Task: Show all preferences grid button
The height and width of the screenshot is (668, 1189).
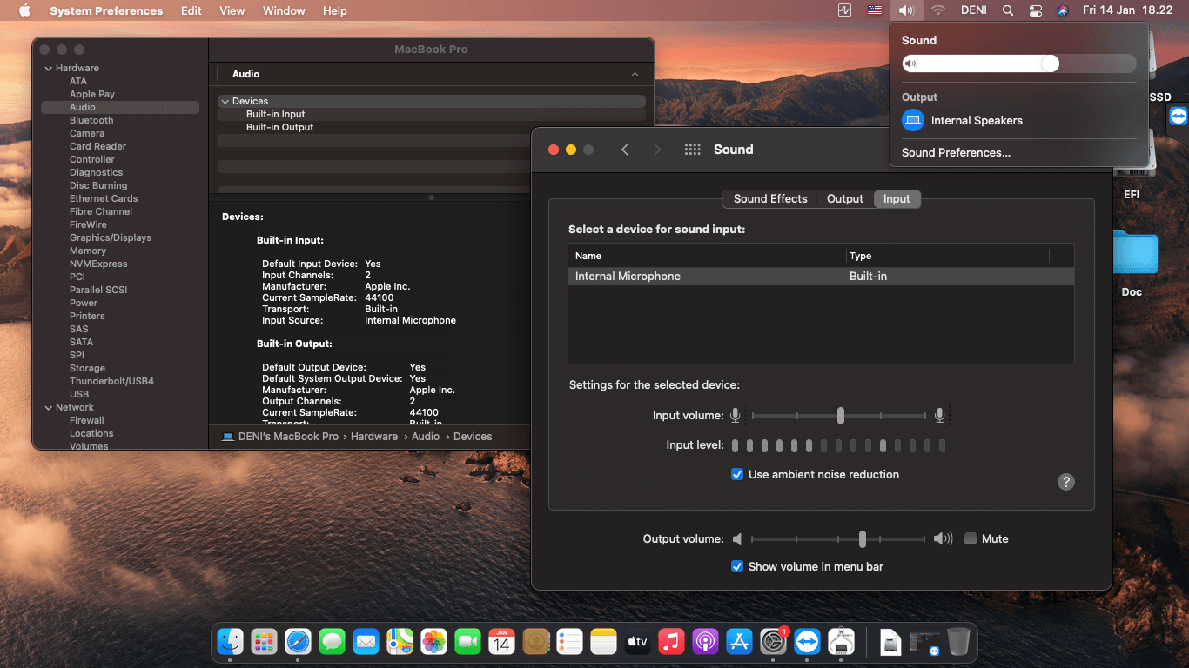Action: pyautogui.click(x=693, y=150)
